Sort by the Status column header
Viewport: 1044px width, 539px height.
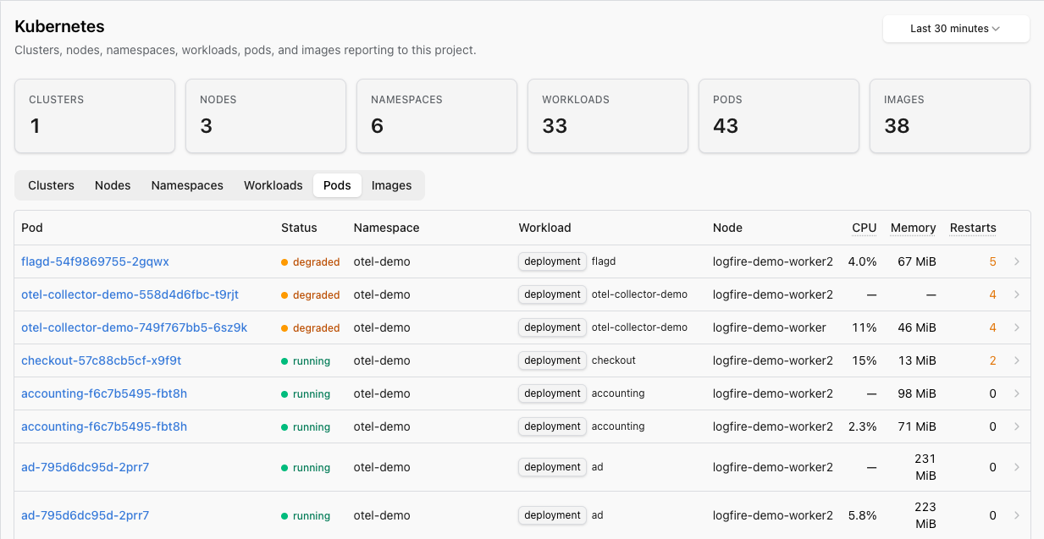tap(299, 228)
